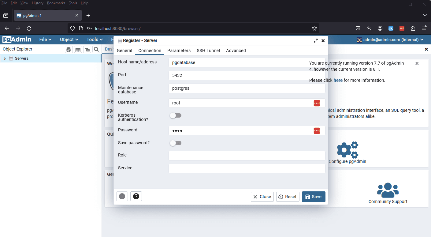Expand the Servers tree node
The width and height of the screenshot is (431, 237).
pos(5,58)
